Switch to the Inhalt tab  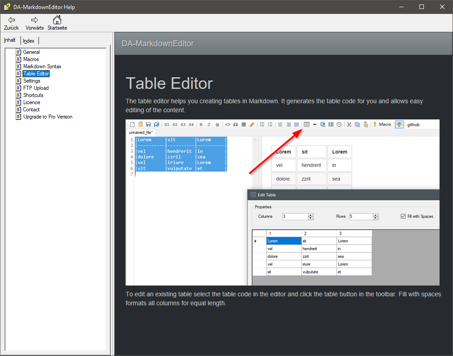pyautogui.click(x=10, y=40)
